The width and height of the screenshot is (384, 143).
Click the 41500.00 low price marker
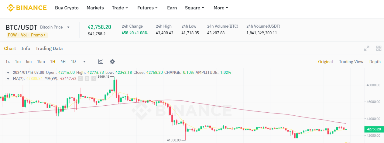coord(174,140)
